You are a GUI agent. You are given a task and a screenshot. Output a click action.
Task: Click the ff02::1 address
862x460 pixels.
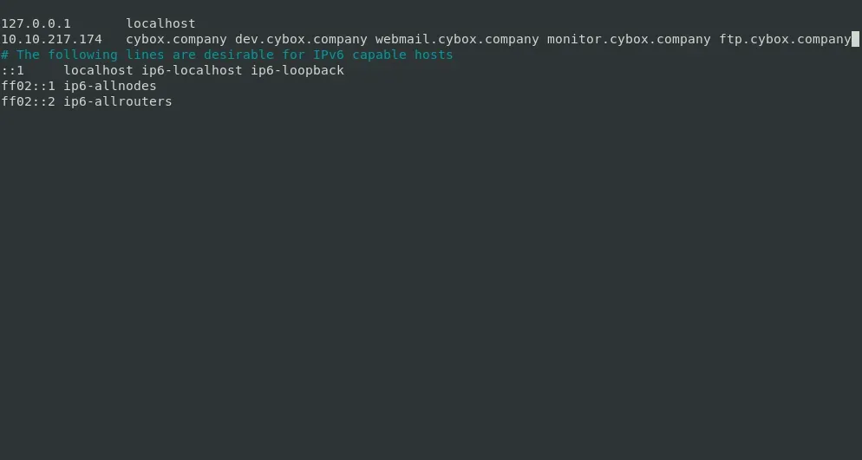pos(28,86)
